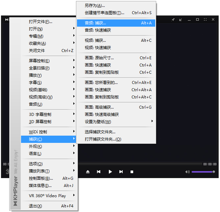This screenshot has height=212, width=220.
Task: Start playback with the play button
Action: pos(110,172)
